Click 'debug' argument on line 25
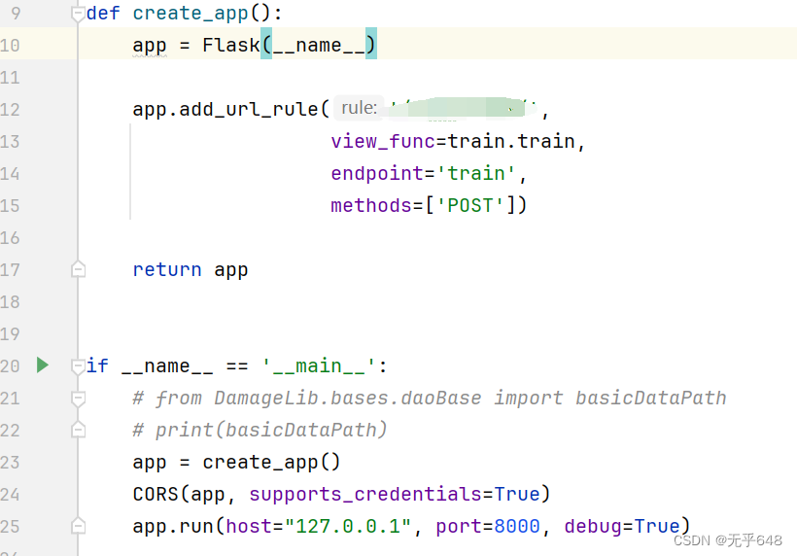 (593, 527)
